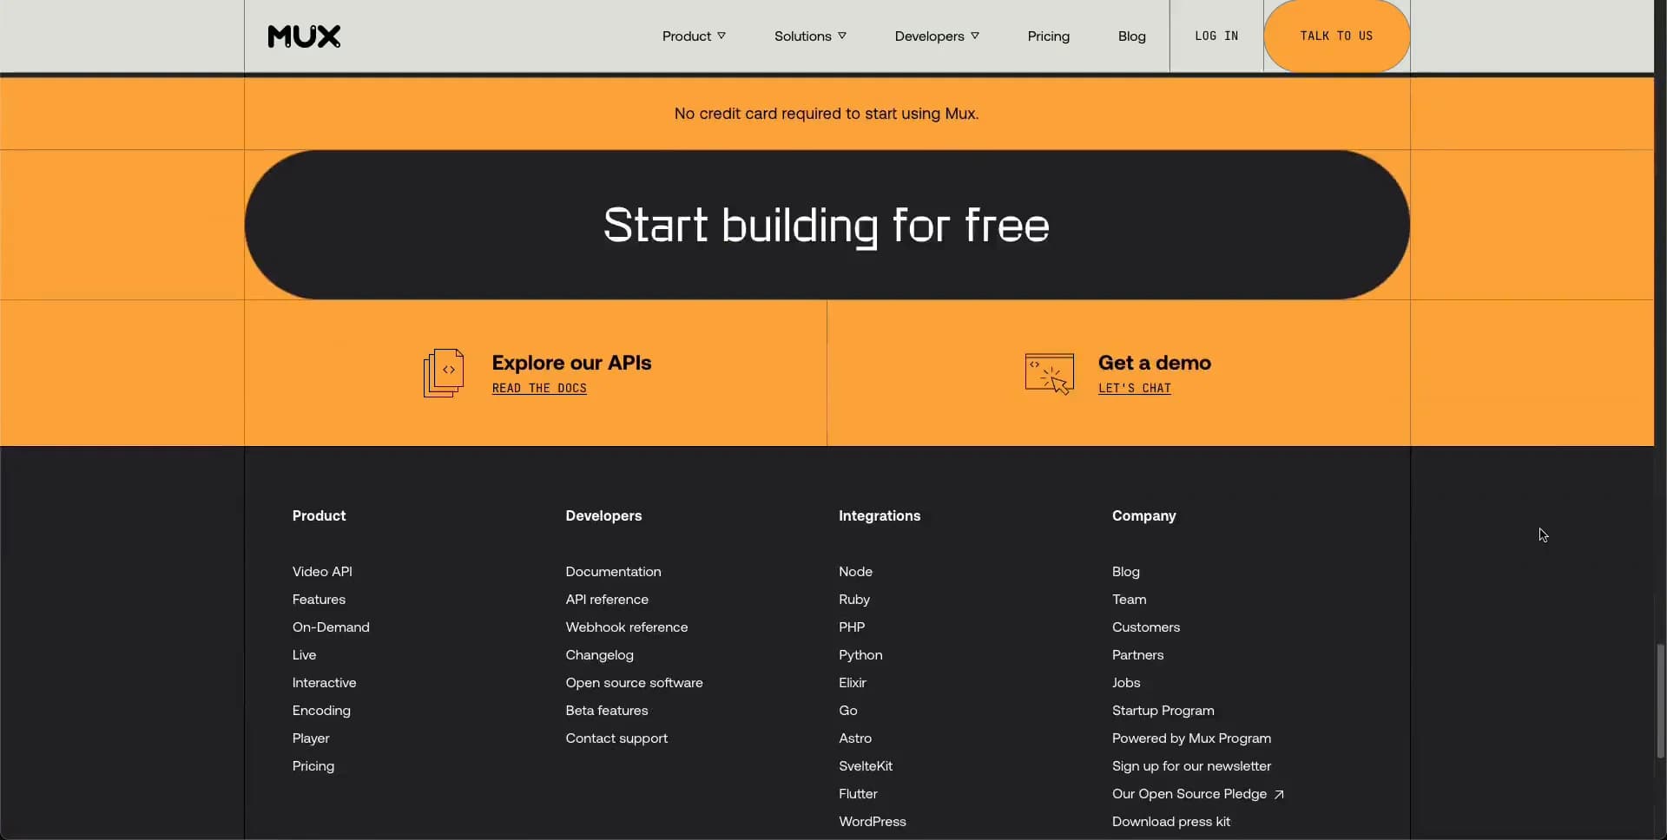Click the LOG IN button
This screenshot has height=840, width=1667.
point(1216,36)
